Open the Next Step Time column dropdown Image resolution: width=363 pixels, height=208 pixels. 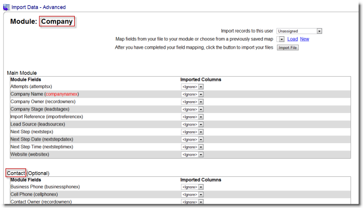192,147
